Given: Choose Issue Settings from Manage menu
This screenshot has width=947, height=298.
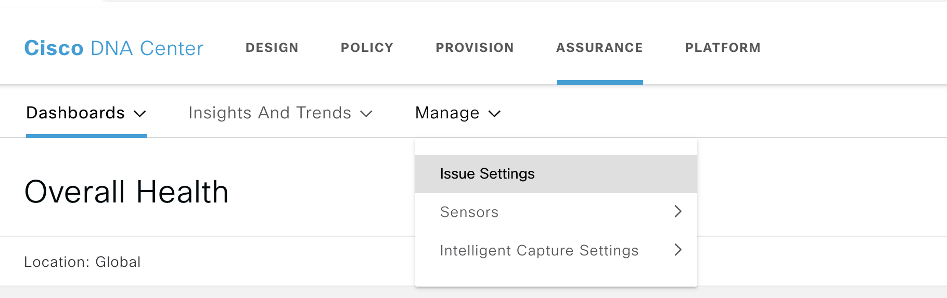Looking at the screenshot, I should coord(487,174).
